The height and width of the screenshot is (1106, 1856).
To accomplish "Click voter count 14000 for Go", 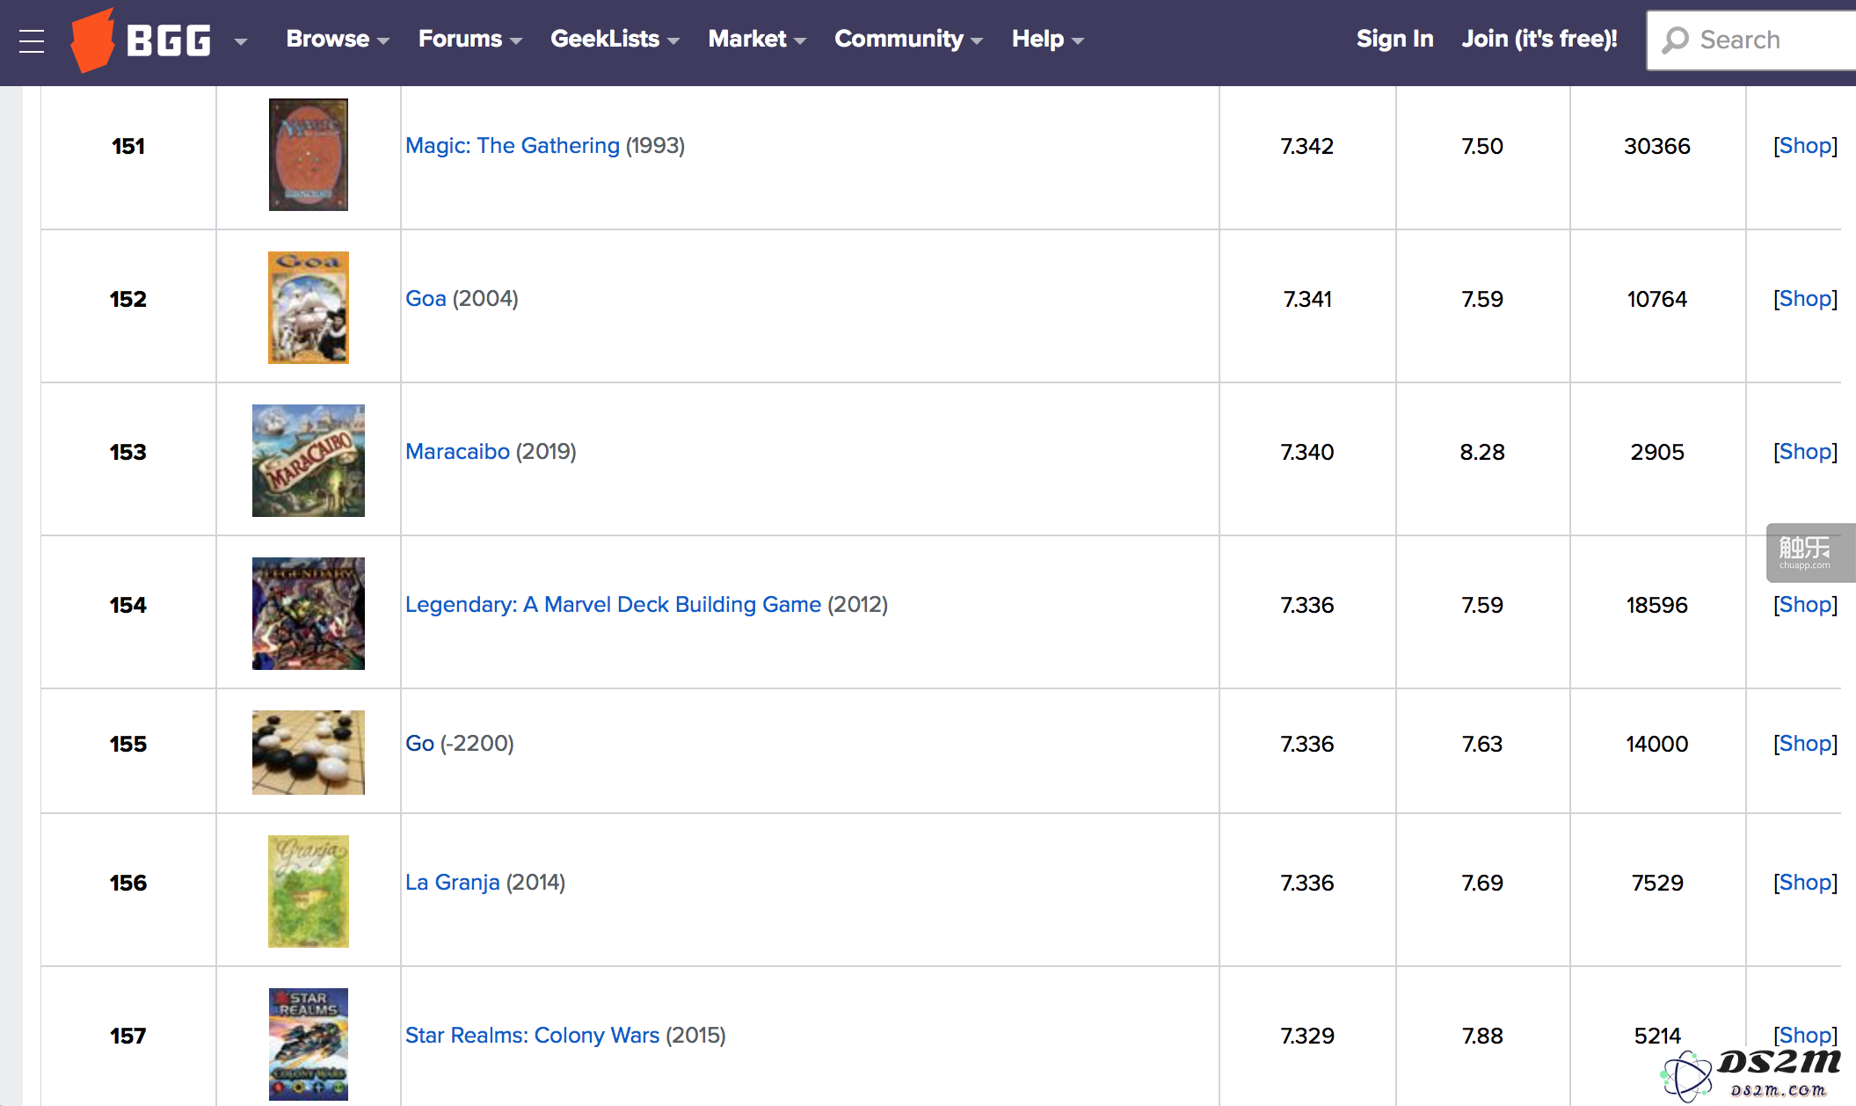I will click(1657, 744).
